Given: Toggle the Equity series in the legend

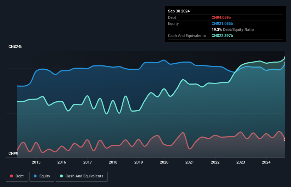Looking at the screenshot, I should pyautogui.click(x=42, y=176).
